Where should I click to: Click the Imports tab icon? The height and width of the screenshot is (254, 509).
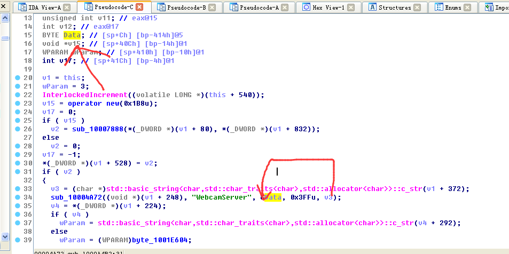[x=489, y=7]
